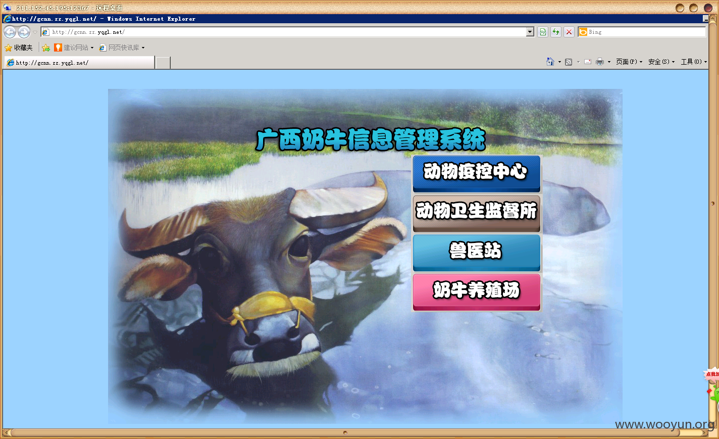This screenshot has height=439, width=719.
Task: Open the 页面(P) page menu
Action: point(629,62)
